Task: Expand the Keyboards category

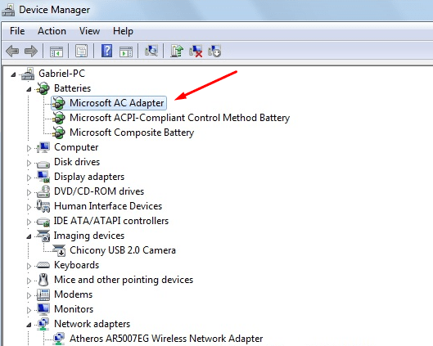Action: click(29, 266)
